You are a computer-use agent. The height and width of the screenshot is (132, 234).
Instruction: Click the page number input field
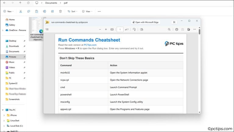(120, 29)
